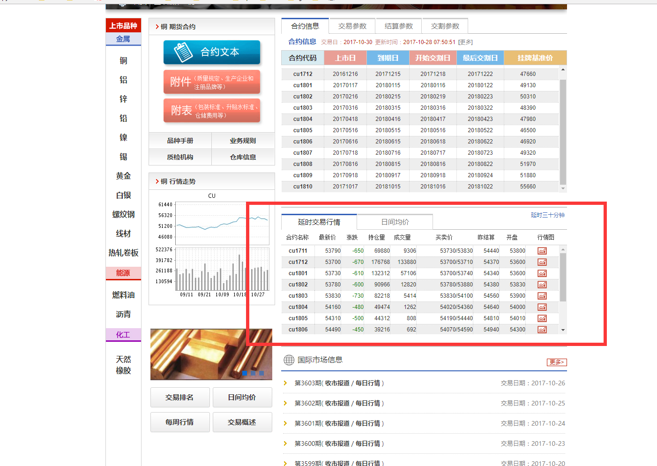Click the 每周行情 button

tap(179, 422)
